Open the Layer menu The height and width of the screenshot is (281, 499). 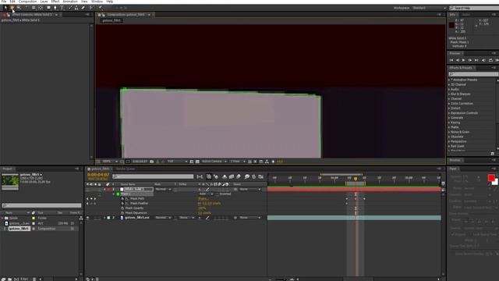click(x=44, y=2)
